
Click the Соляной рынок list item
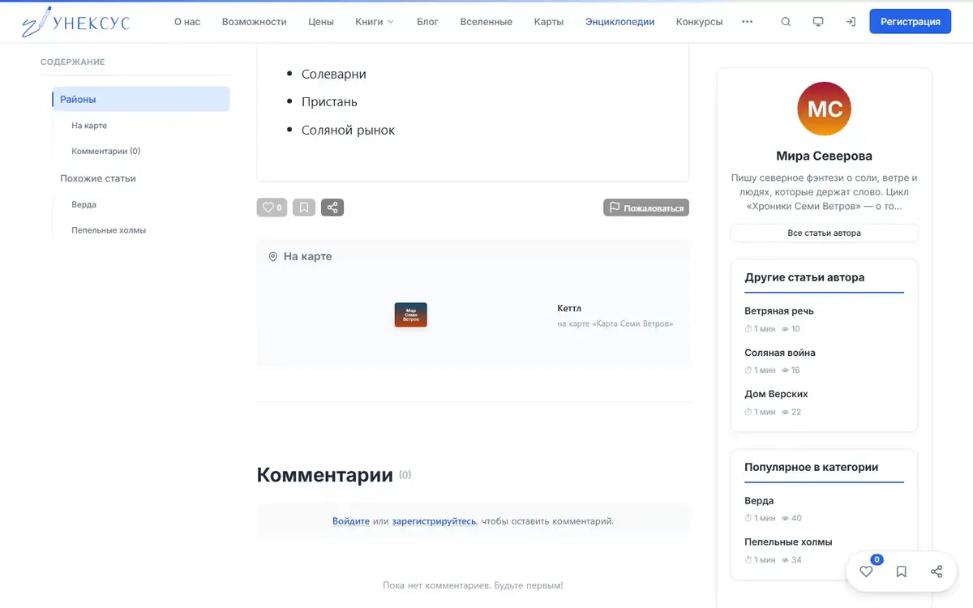click(x=349, y=130)
